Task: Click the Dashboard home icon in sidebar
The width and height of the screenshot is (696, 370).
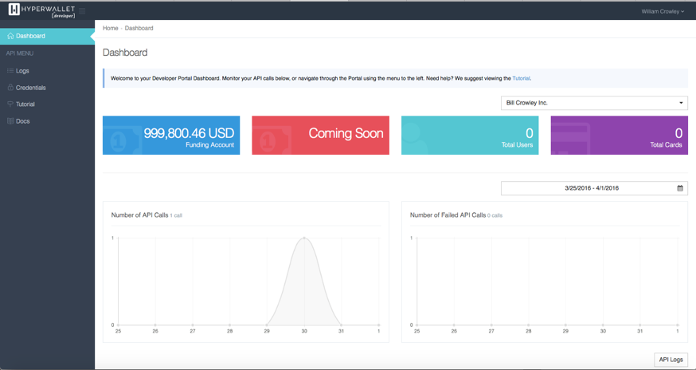Action: 10,36
